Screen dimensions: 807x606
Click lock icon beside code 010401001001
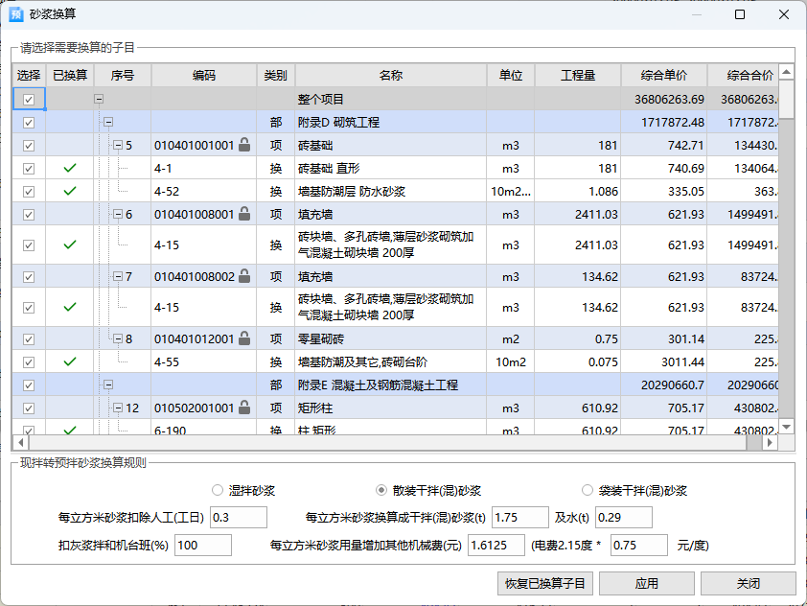coord(244,146)
